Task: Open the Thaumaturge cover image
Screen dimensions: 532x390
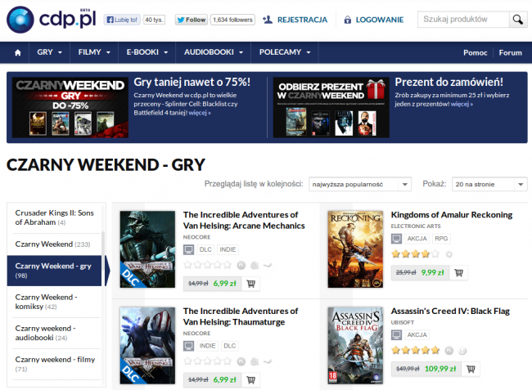Action: [x=147, y=346]
